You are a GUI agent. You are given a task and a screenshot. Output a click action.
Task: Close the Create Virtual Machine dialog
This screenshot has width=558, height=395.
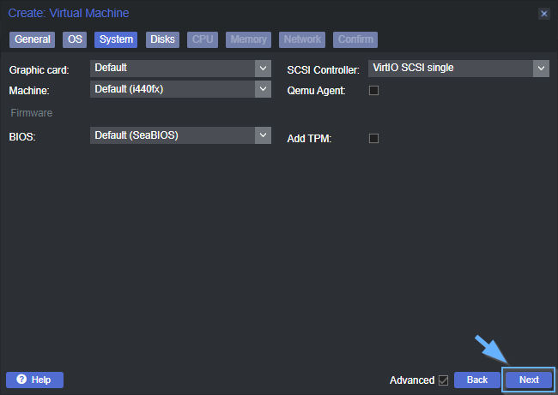pyautogui.click(x=543, y=14)
